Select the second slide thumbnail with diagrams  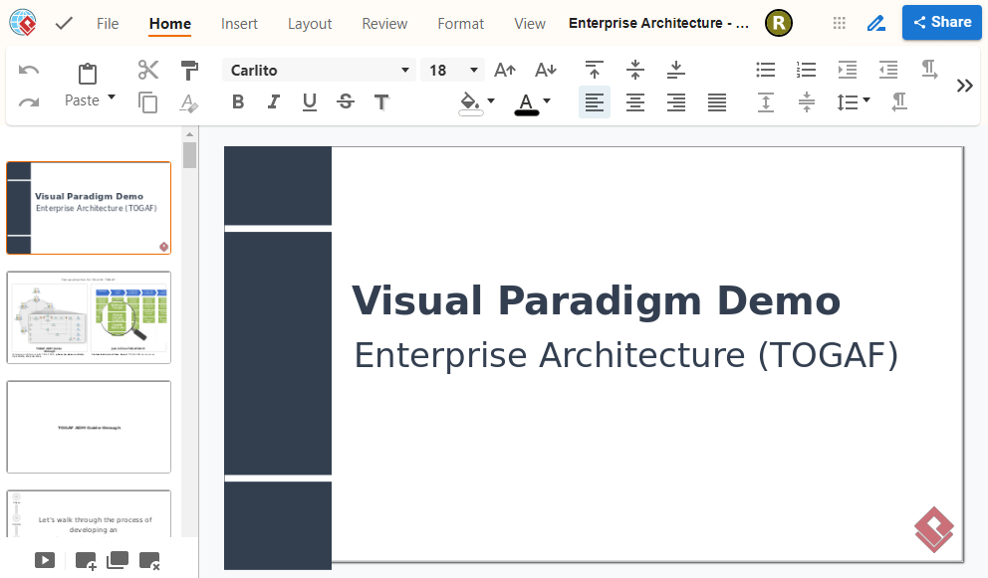click(89, 317)
